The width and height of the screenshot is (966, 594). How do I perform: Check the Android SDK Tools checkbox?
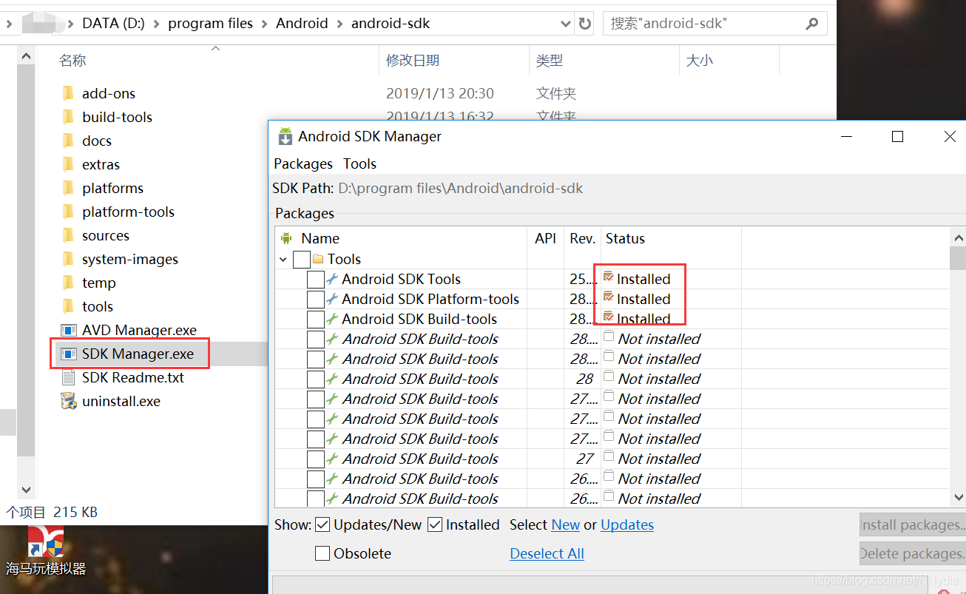point(316,280)
